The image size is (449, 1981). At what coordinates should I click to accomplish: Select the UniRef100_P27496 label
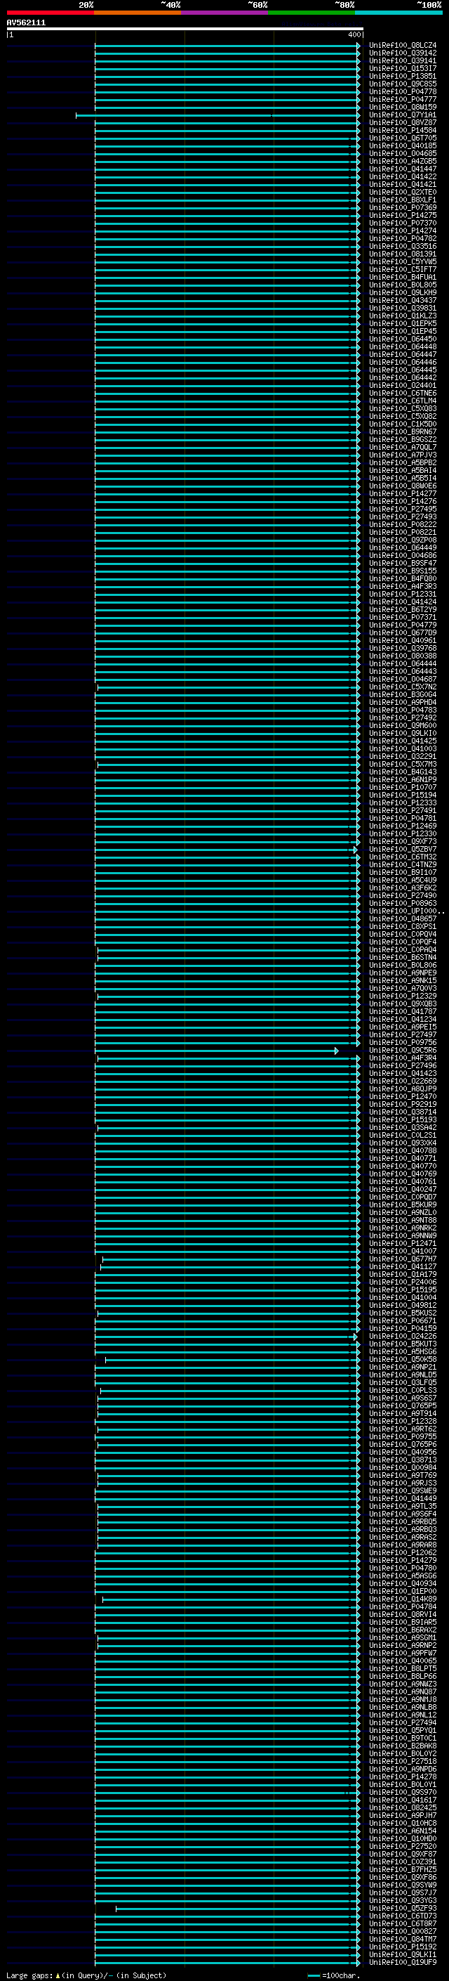[x=402, y=1067]
